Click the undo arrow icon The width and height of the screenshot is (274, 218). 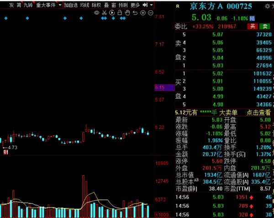point(135,13)
